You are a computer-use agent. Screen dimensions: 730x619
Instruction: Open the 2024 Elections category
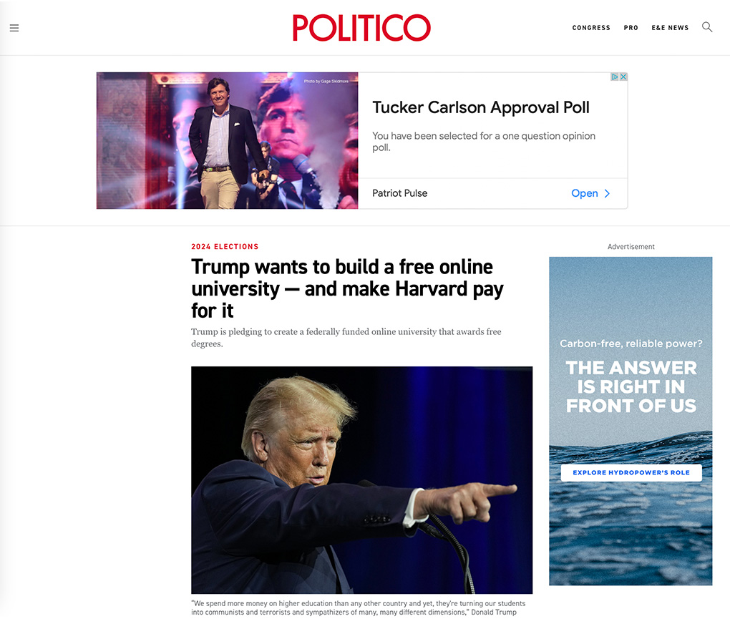[x=225, y=247]
